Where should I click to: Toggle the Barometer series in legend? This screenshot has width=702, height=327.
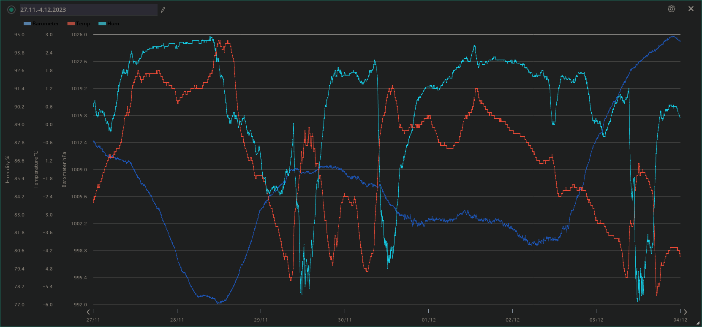[46, 24]
